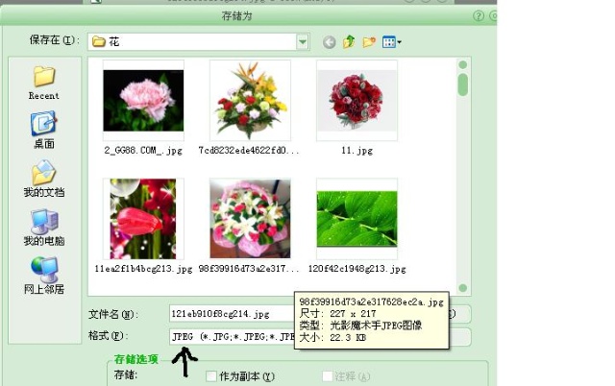Create a new folder using toolbar icon
The height and width of the screenshot is (386, 615).
[x=368, y=41]
